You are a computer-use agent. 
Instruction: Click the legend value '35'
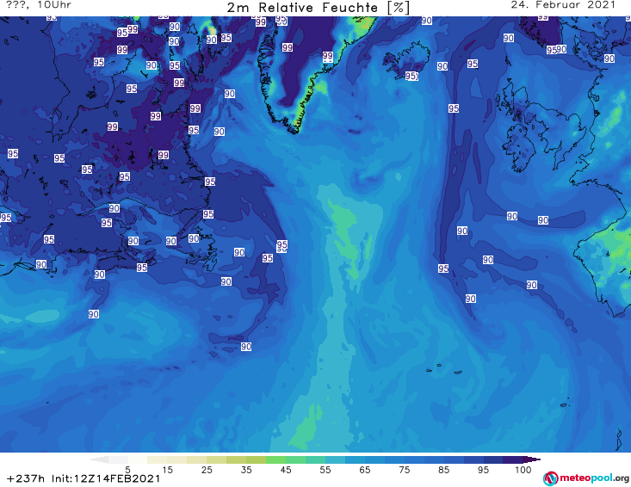pos(246,469)
